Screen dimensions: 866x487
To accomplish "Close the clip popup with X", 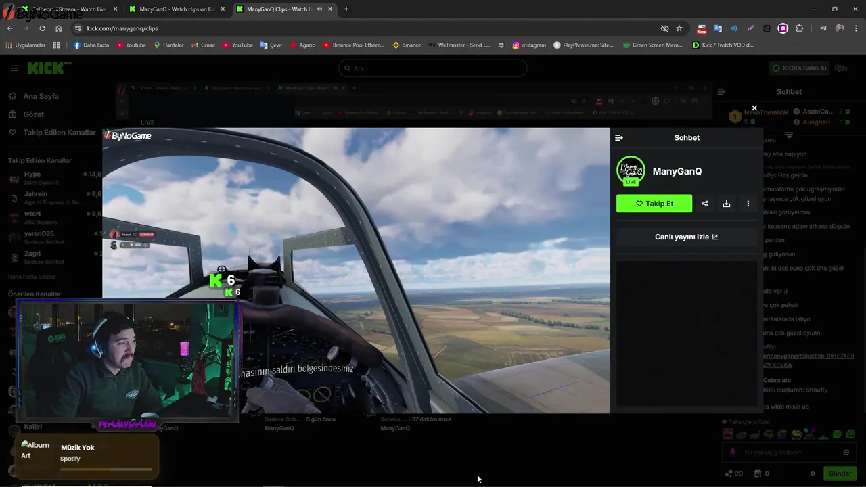I will [754, 108].
